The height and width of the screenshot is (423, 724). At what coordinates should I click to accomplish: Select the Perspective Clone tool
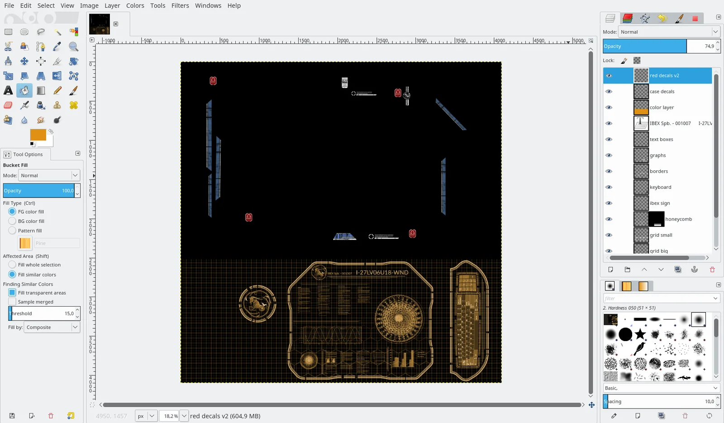point(8,120)
